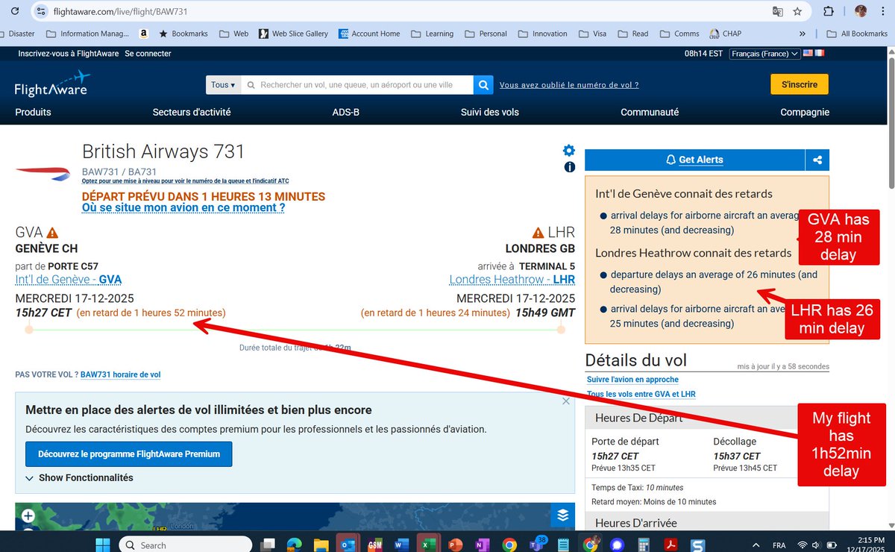
Task: Open the Chrome three-dot menu
Action: [x=883, y=11]
